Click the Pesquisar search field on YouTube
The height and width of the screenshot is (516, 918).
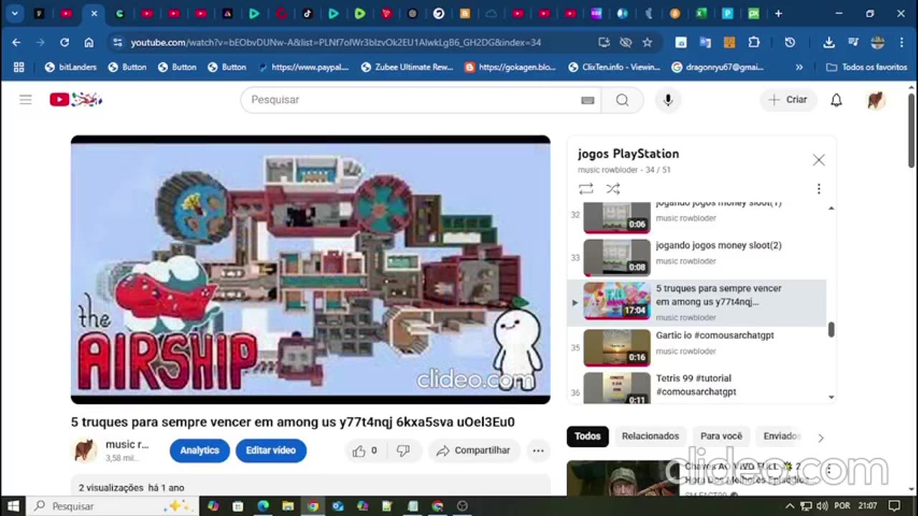[420, 100]
